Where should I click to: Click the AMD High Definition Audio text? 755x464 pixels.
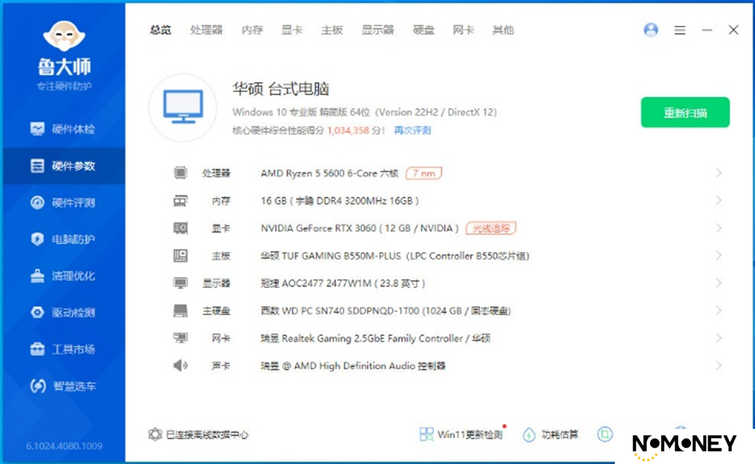click(x=355, y=366)
